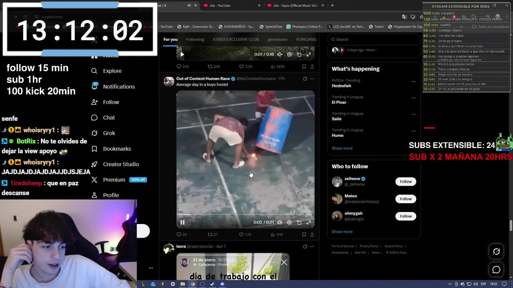Image resolution: width=513 pixels, height=288 pixels.
Task: Open more options for Hezbollah trend
Action: click(414, 81)
